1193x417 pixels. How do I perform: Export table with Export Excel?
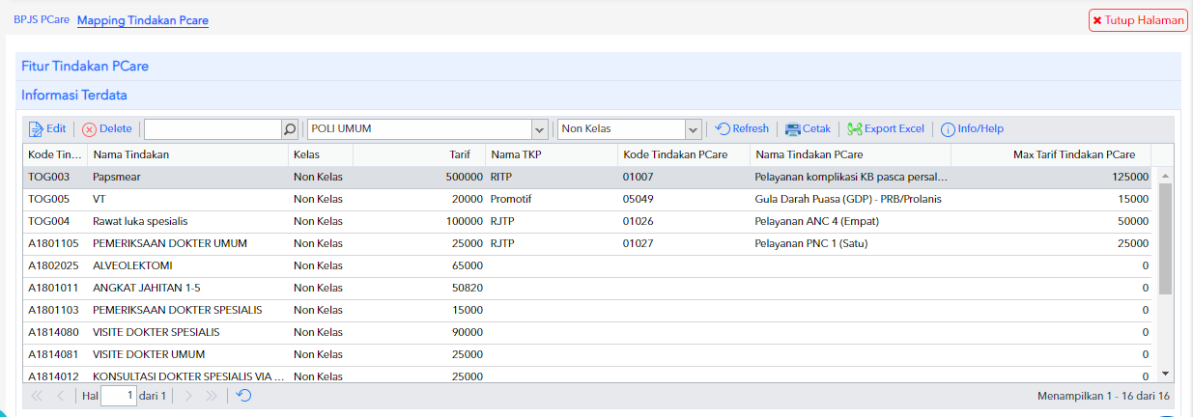click(x=886, y=129)
